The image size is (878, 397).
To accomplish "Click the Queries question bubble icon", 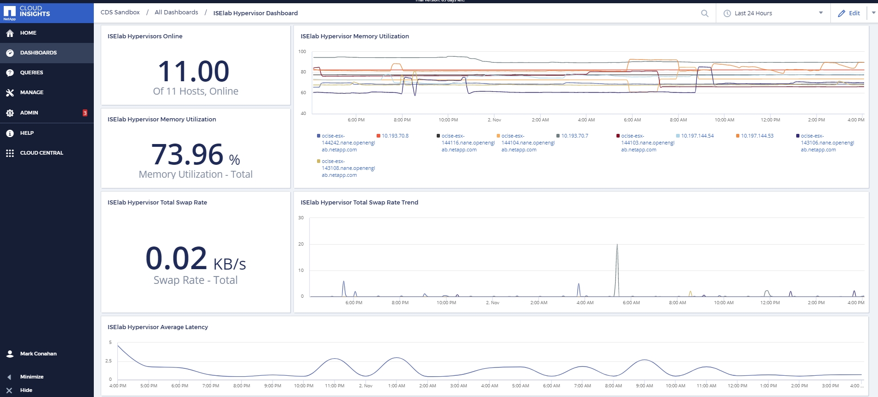I will click(10, 73).
